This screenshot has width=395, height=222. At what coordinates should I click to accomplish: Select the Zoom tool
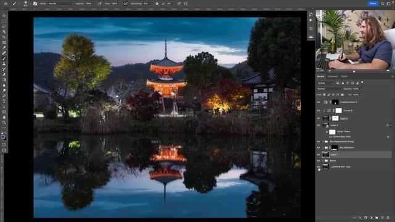[4, 123]
